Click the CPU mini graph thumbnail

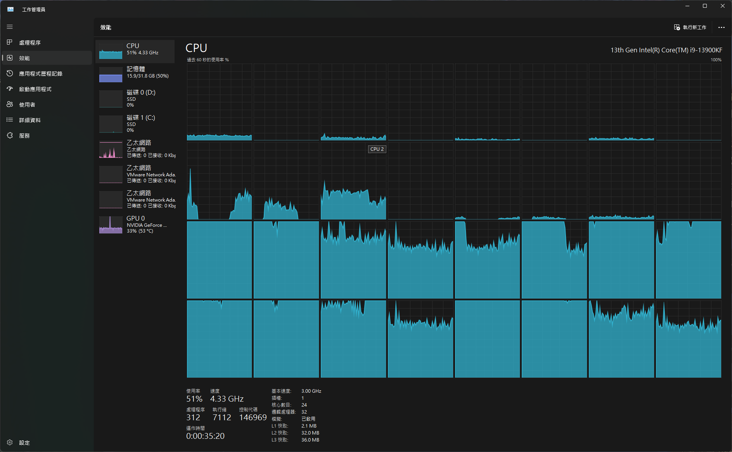click(x=111, y=51)
